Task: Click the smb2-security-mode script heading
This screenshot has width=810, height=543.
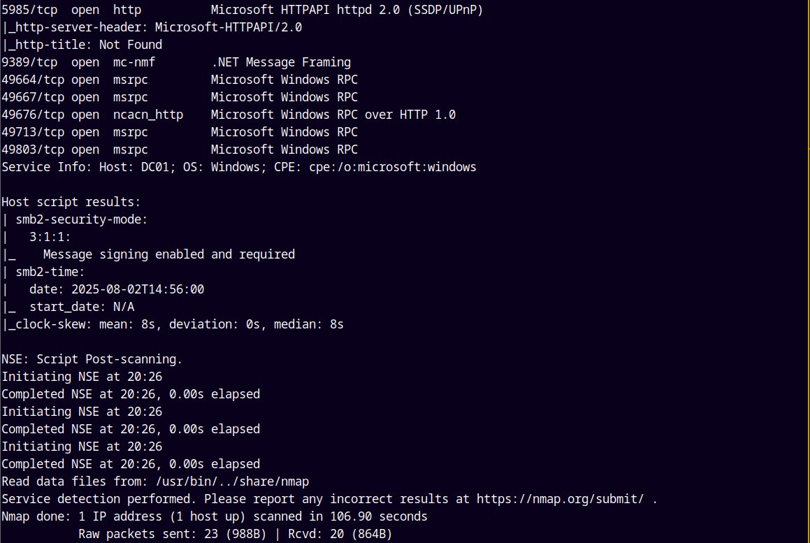Action: (82, 219)
